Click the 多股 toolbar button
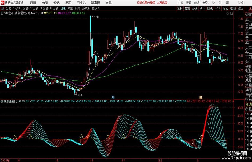Viewport: 252px width, 162px height. [195, 8]
